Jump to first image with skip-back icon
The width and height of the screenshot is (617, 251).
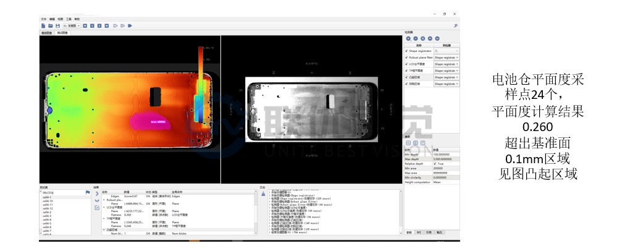85,25
